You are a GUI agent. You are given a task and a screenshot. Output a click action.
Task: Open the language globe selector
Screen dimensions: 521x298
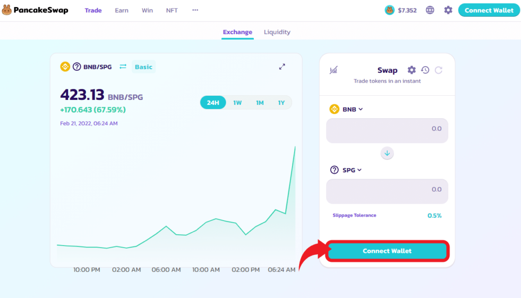430,10
